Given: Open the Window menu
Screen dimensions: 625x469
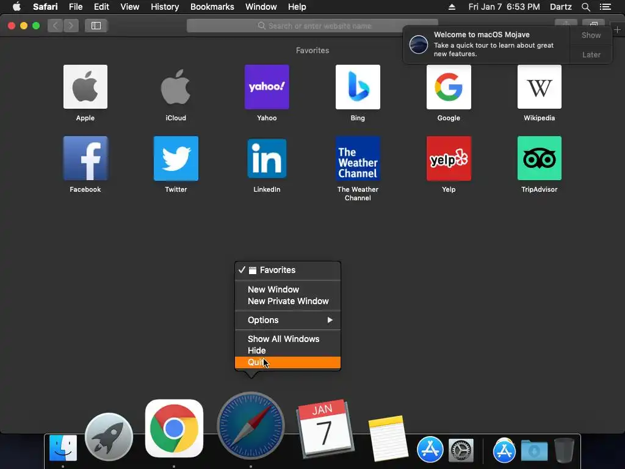Looking at the screenshot, I should (x=261, y=7).
